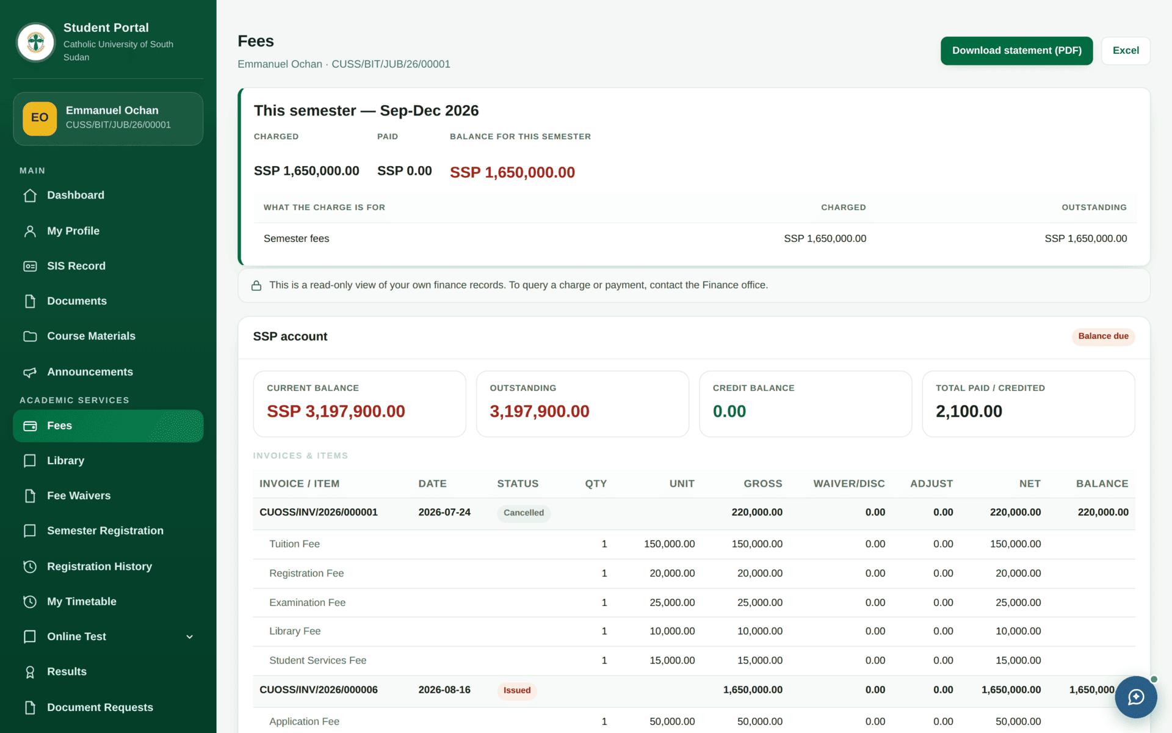Click the Semester fees charge row
The image size is (1172, 733).
coord(695,239)
